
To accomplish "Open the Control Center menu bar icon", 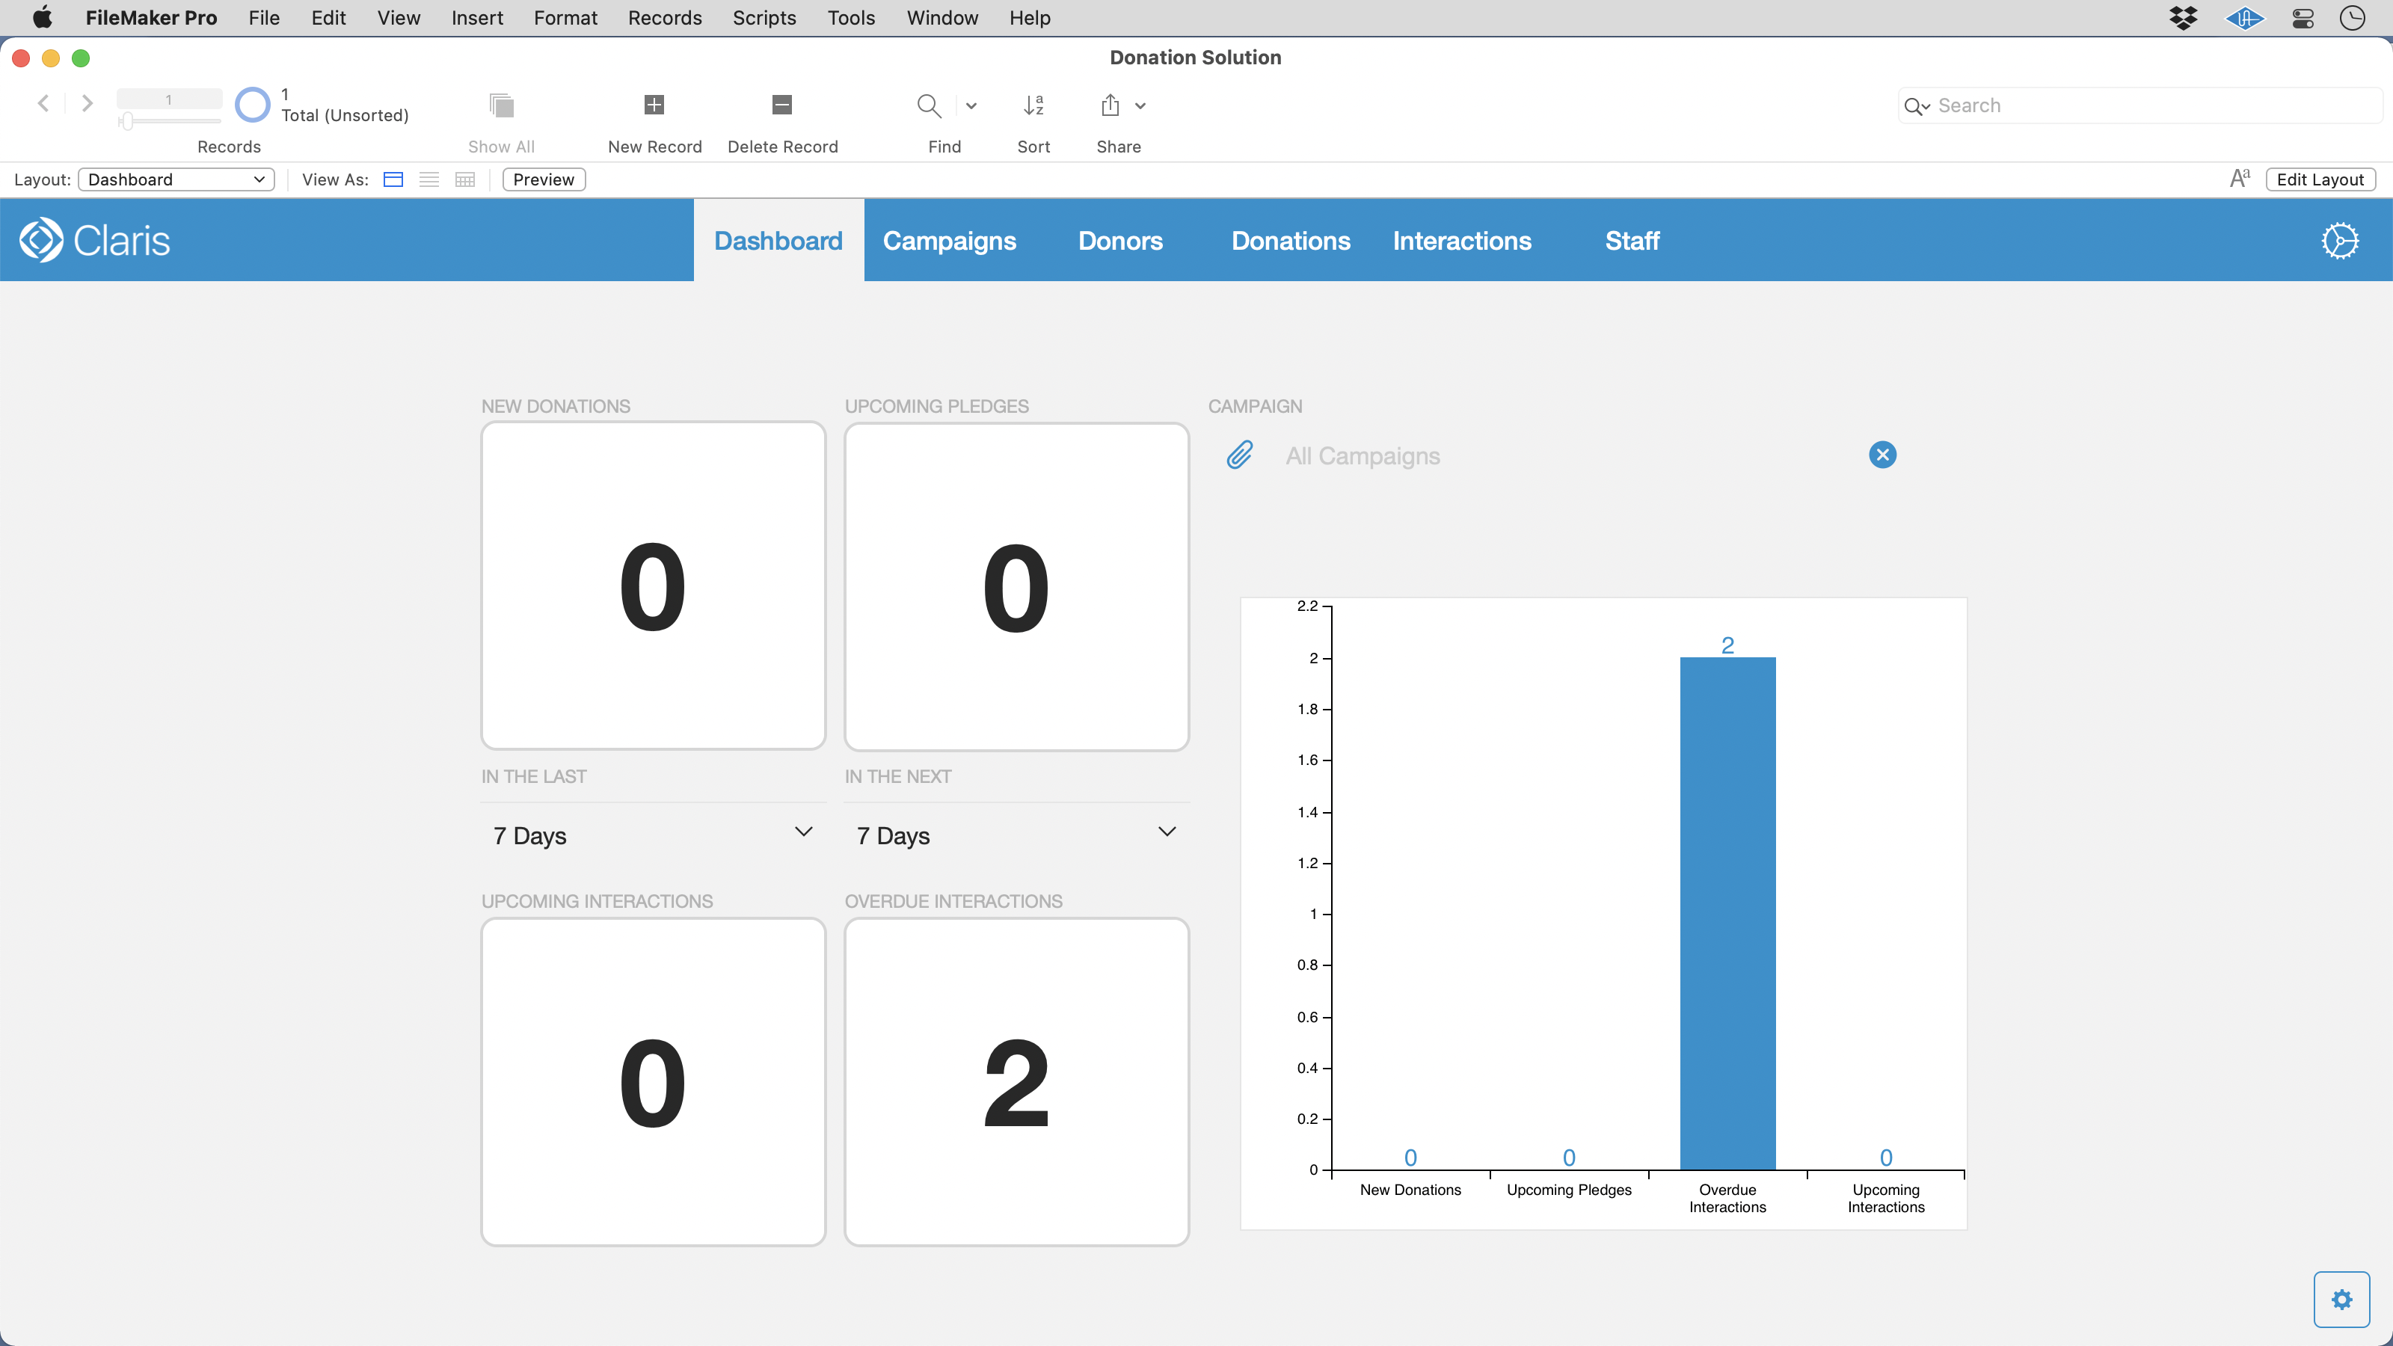I will 2303,18.
